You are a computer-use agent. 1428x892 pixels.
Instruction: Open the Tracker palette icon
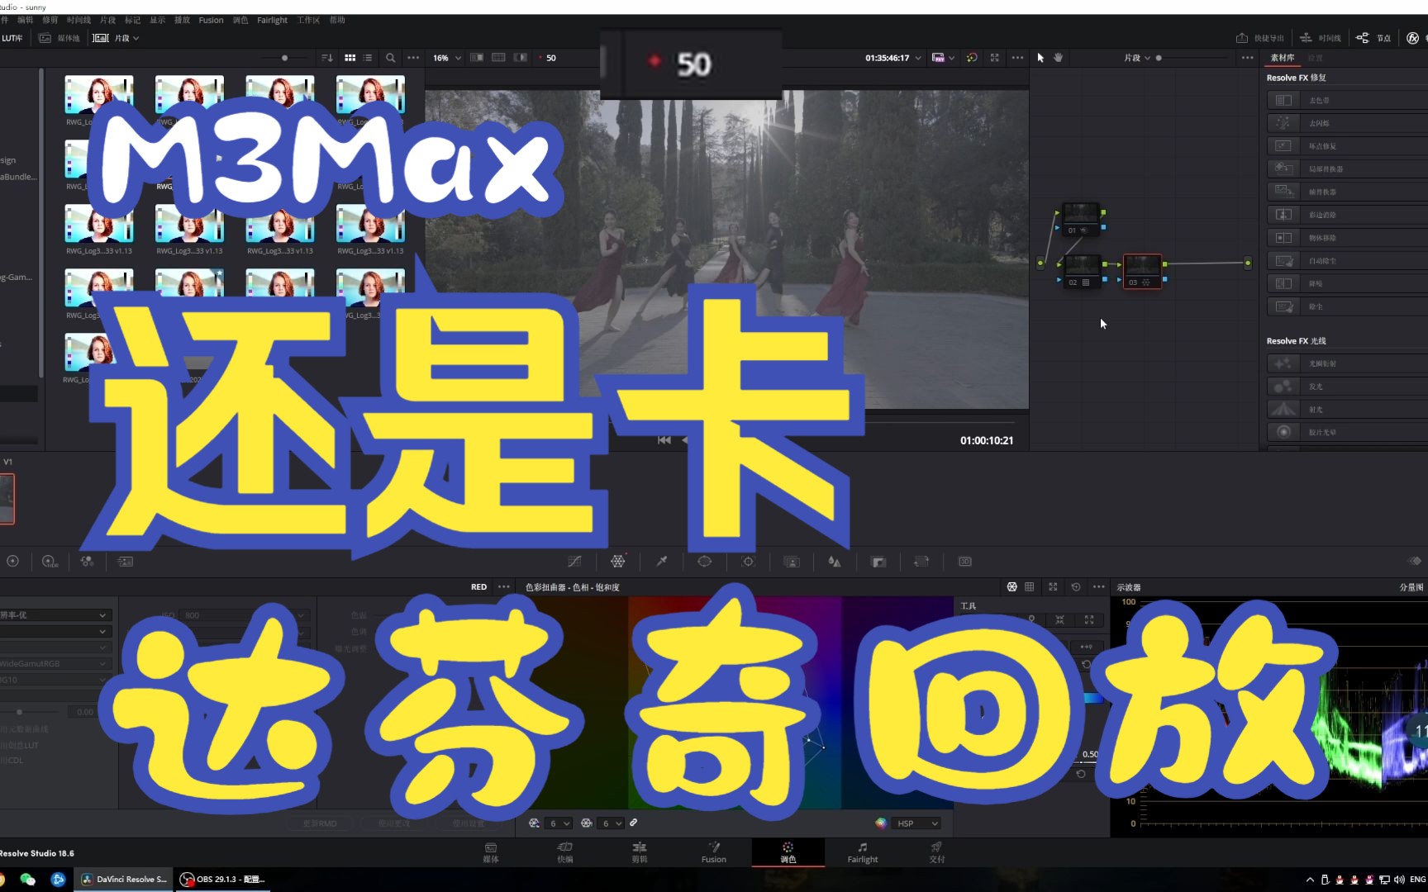(748, 562)
